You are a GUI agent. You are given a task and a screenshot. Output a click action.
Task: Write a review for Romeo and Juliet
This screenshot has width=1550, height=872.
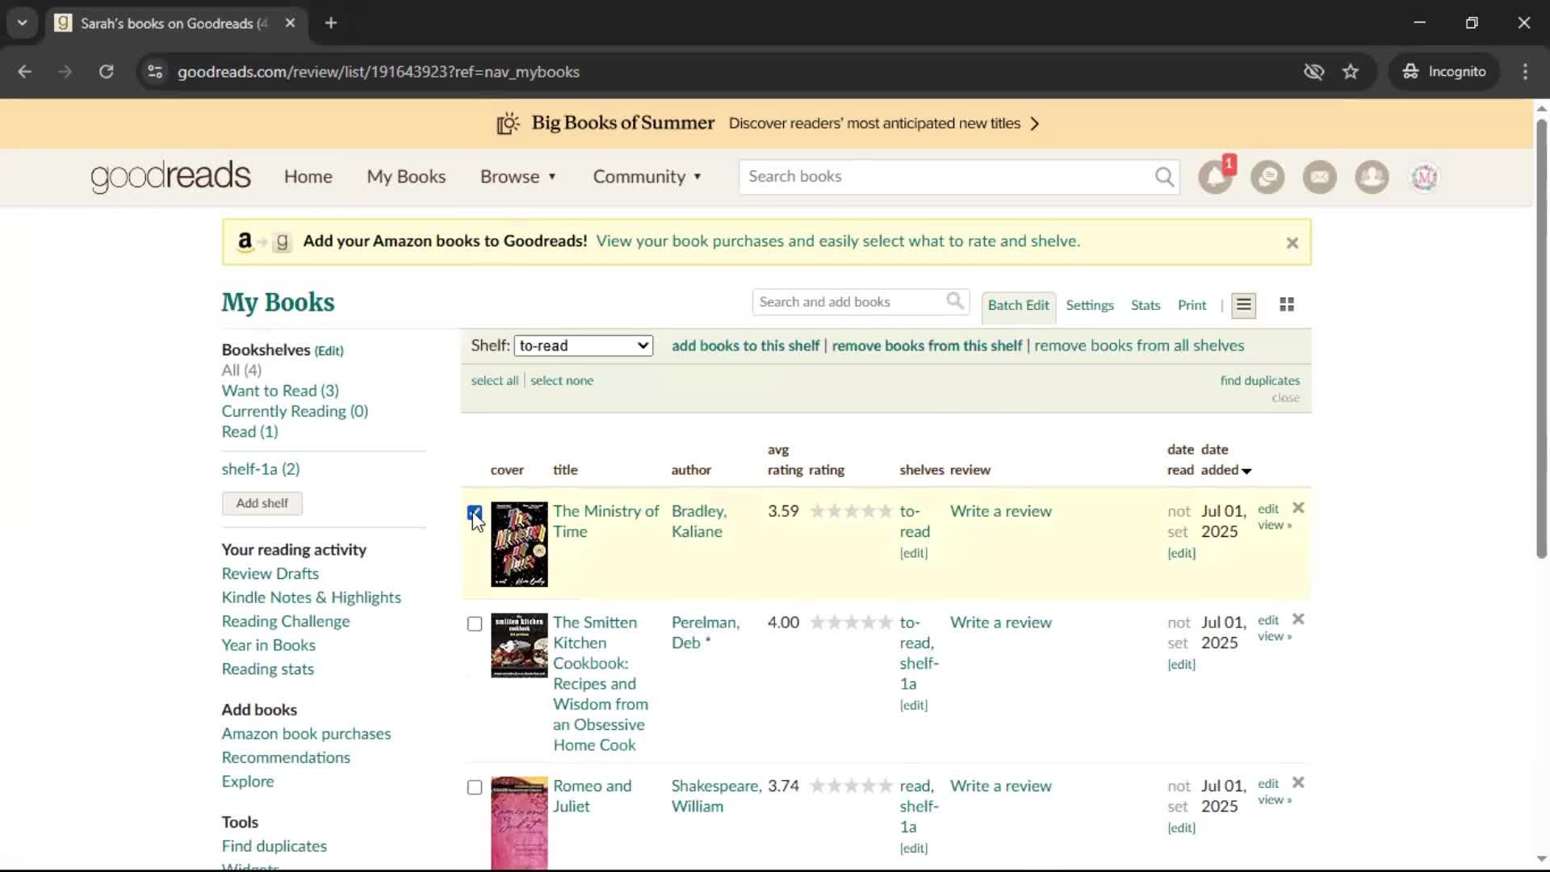tap(1000, 786)
